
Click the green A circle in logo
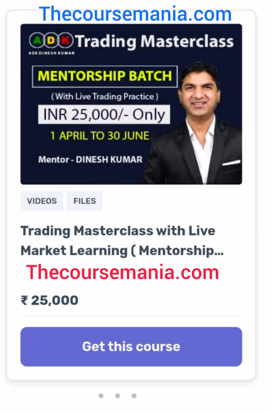point(37,41)
